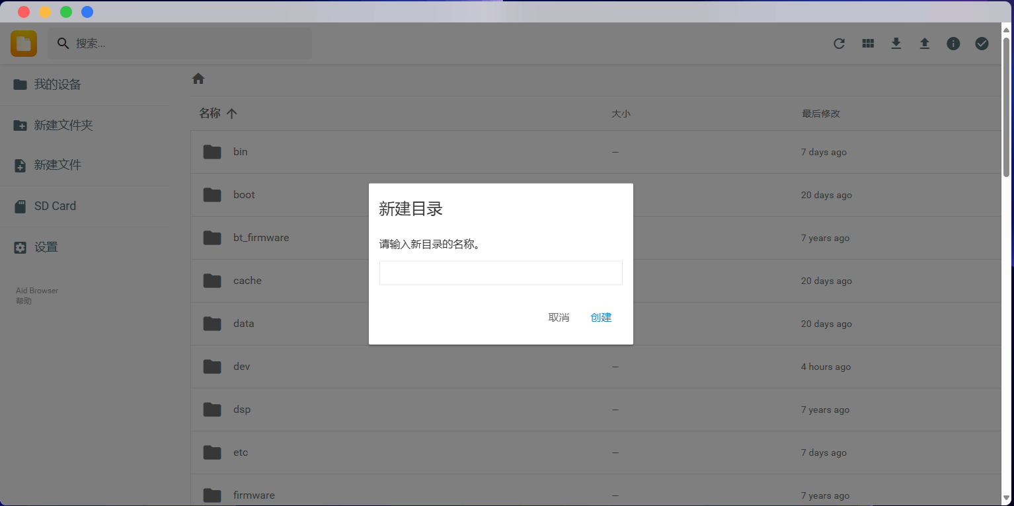Click 创建 to confirm new directory
This screenshot has width=1014, height=506.
pyautogui.click(x=600, y=317)
